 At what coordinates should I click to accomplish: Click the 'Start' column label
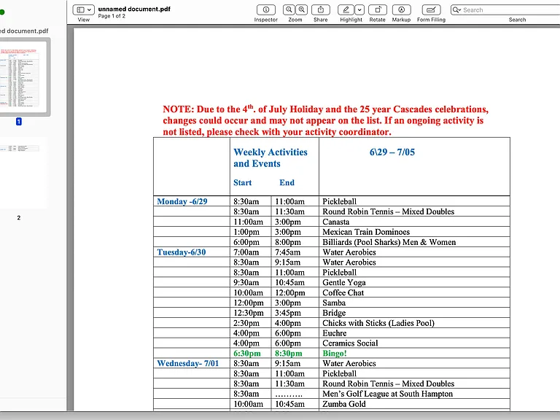click(243, 182)
